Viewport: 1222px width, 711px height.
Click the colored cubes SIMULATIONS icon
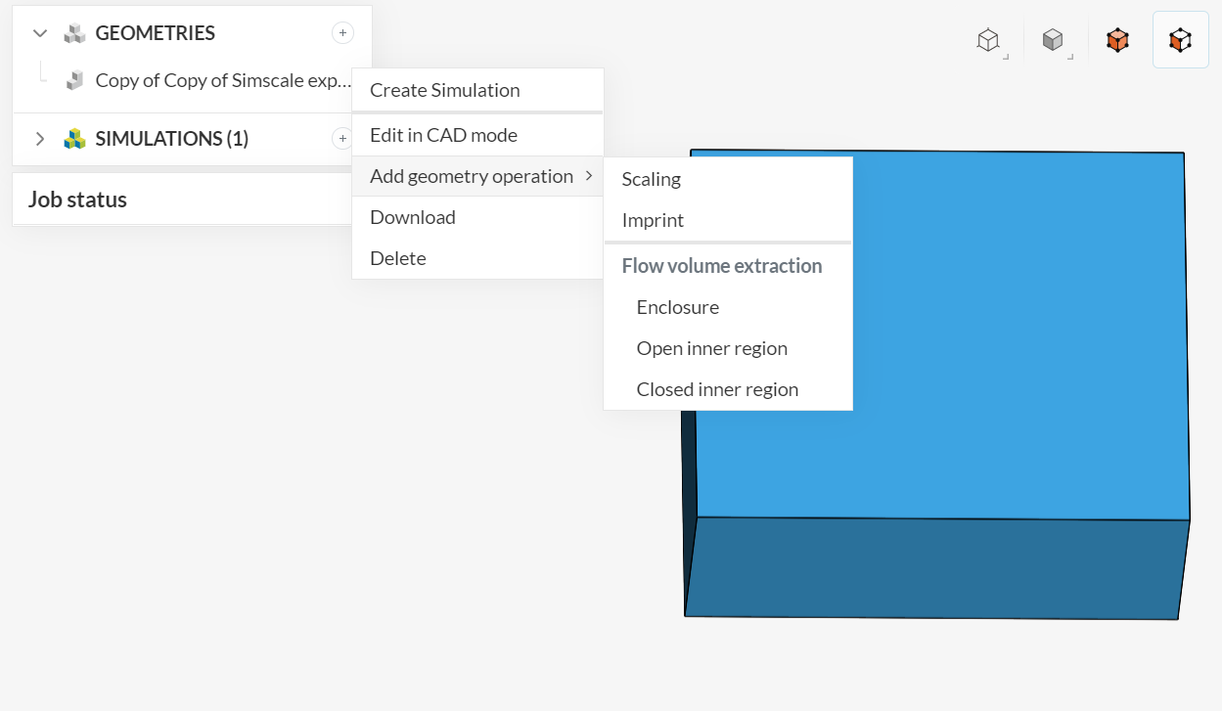tap(74, 139)
